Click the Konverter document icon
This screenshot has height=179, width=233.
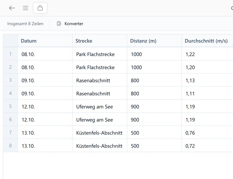click(x=59, y=24)
